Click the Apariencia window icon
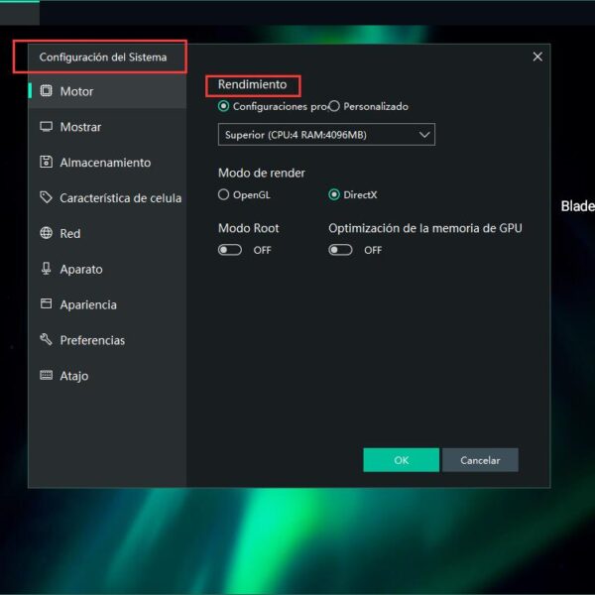 (46, 304)
